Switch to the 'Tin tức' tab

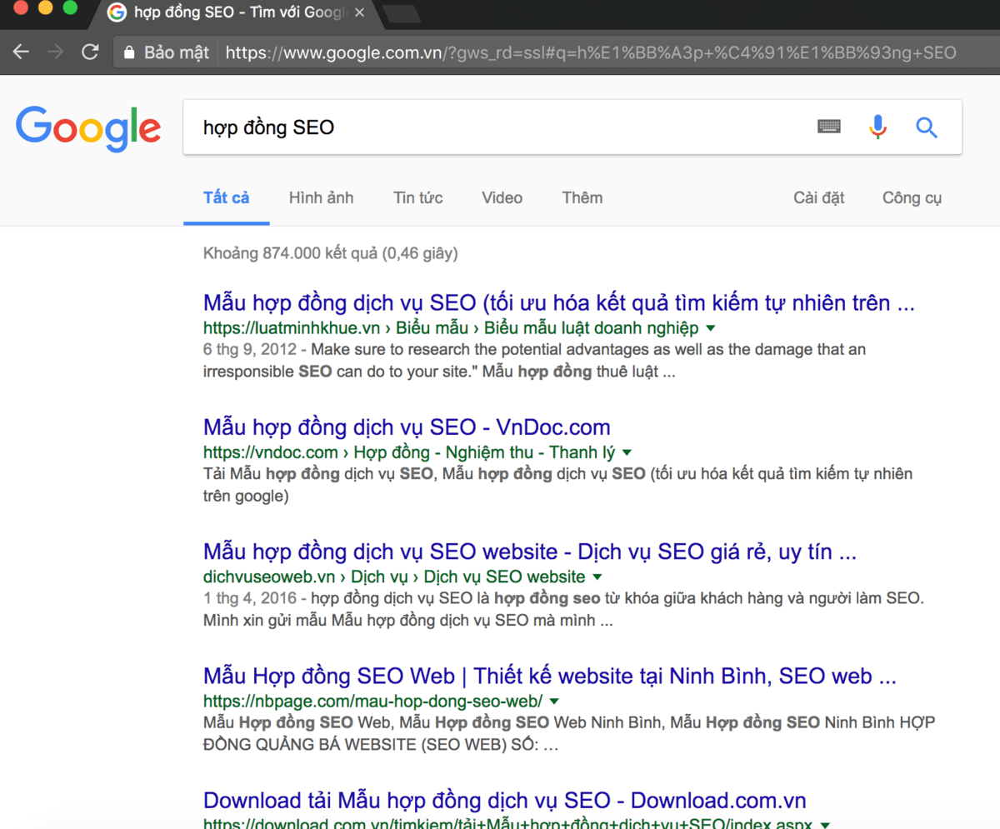418,197
